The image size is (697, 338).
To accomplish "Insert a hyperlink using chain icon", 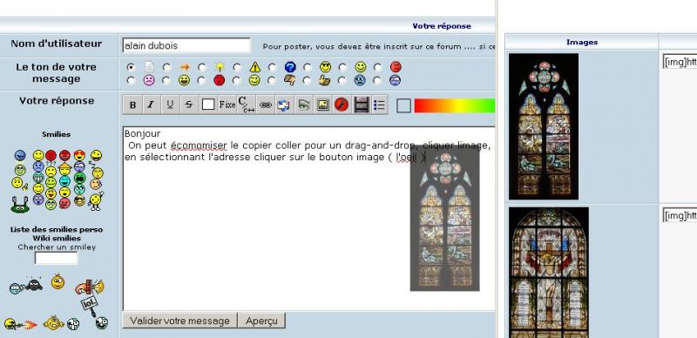I will coord(266,105).
